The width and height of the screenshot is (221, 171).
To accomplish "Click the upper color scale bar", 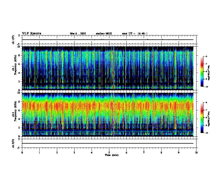I will coord(202,72).
